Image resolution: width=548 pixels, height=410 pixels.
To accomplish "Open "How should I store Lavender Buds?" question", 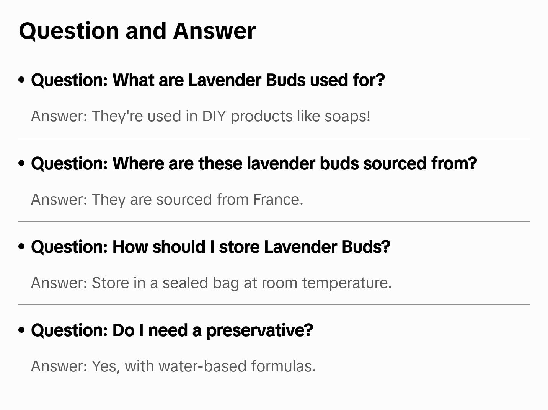I will tap(210, 247).
